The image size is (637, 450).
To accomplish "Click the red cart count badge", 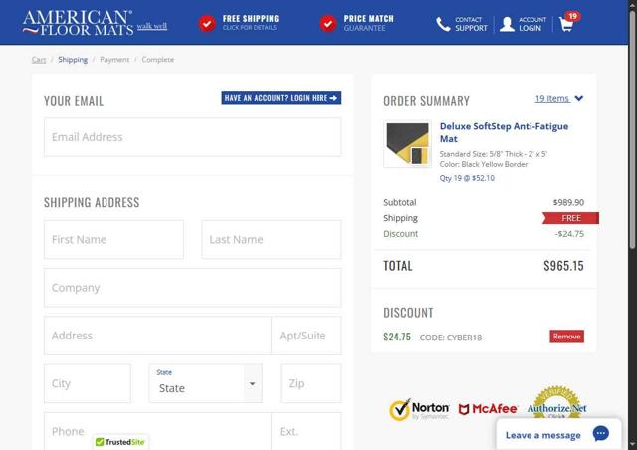I will coord(572,16).
